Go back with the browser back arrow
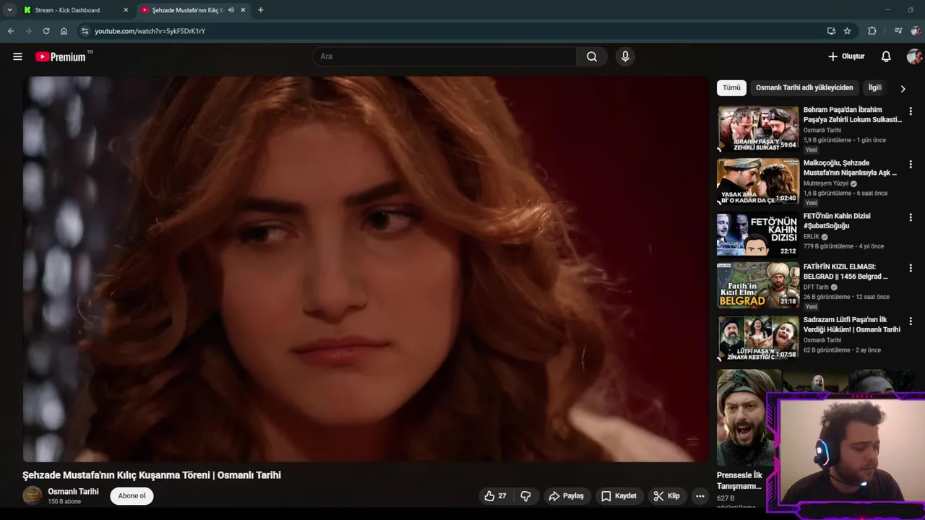Screen dimensions: 925x520 11,31
